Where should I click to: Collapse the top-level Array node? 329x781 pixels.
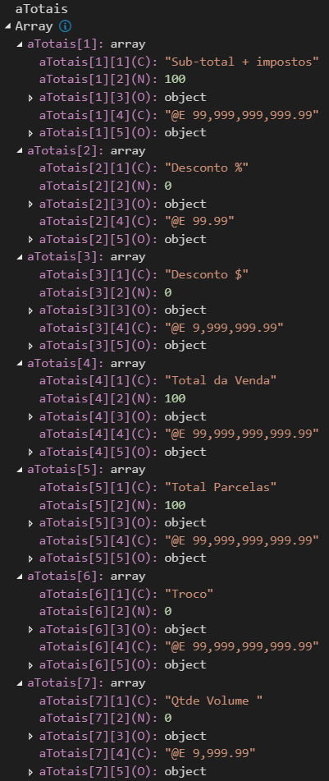click(7, 26)
